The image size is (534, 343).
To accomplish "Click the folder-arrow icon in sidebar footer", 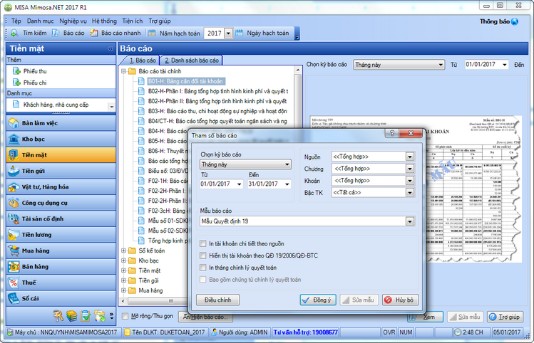I will pyautogui.click(x=100, y=316).
